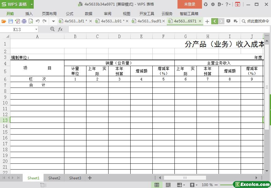Open the eye protection lightbulb dropdown
Image resolution: width=271 pixels, height=188 pixels.
point(193,185)
